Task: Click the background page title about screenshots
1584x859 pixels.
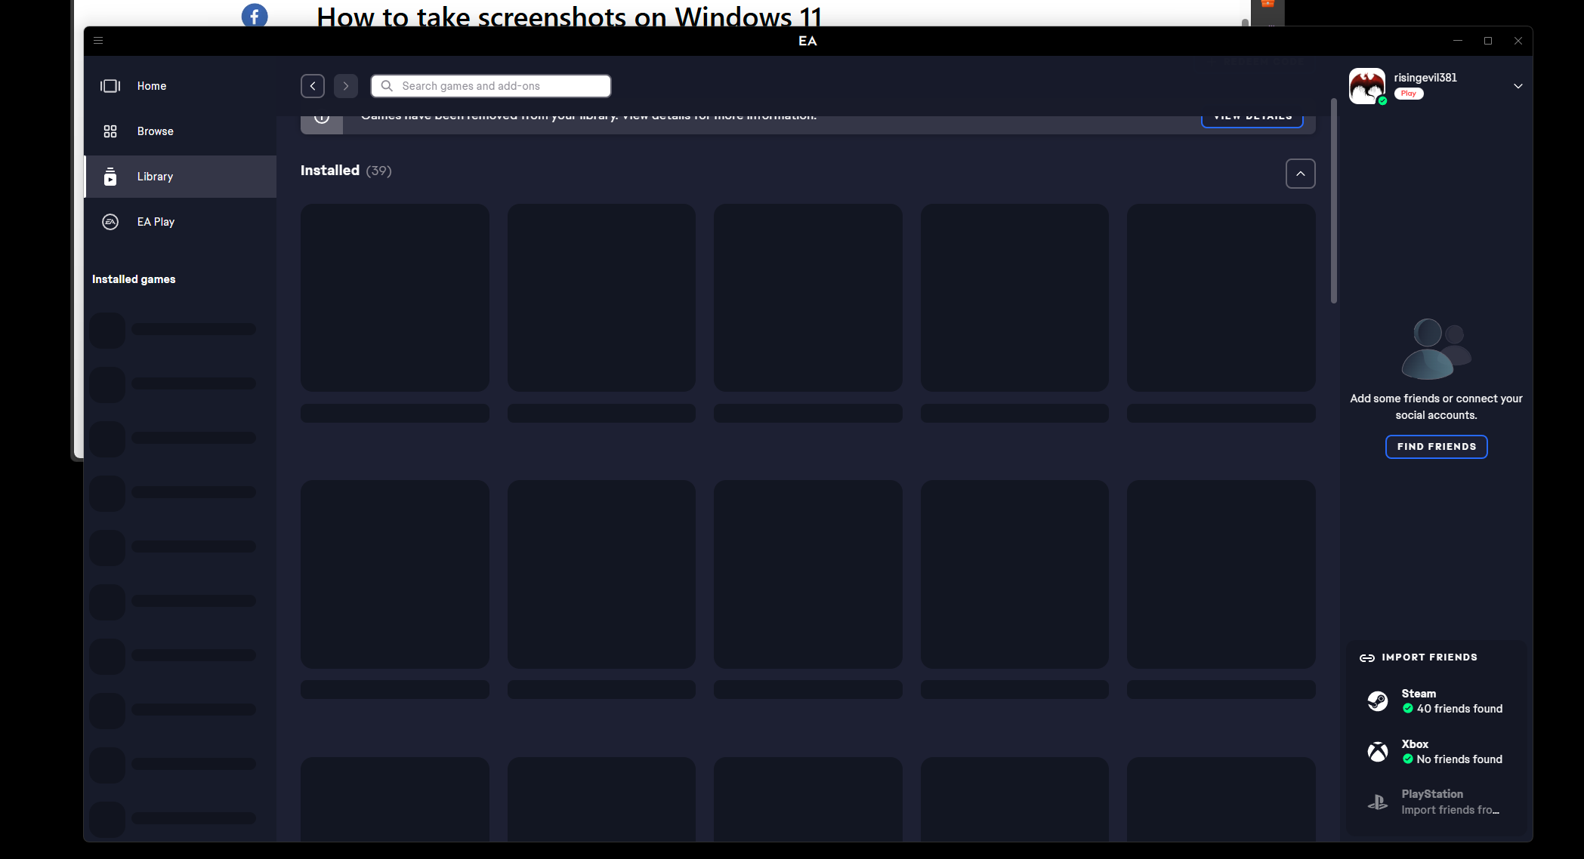Action: pos(569,15)
